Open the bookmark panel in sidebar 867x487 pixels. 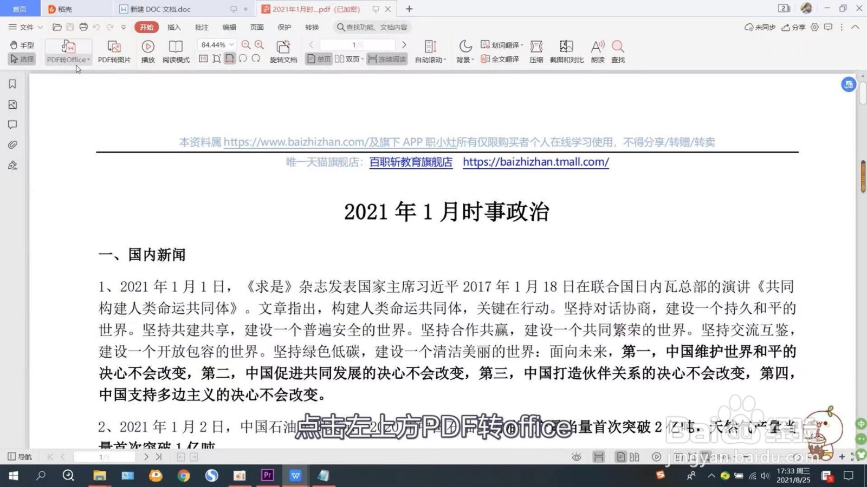[x=12, y=84]
